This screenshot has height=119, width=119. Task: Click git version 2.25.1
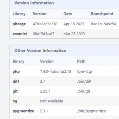click(x=45, y=91)
